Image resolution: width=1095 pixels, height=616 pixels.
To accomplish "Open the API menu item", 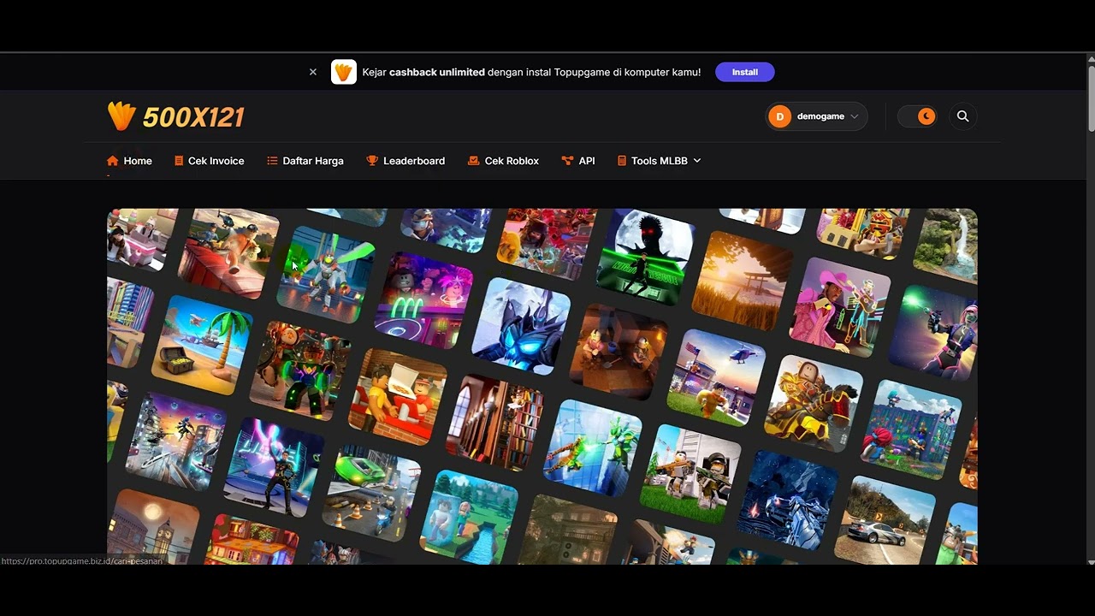I will click(x=578, y=161).
